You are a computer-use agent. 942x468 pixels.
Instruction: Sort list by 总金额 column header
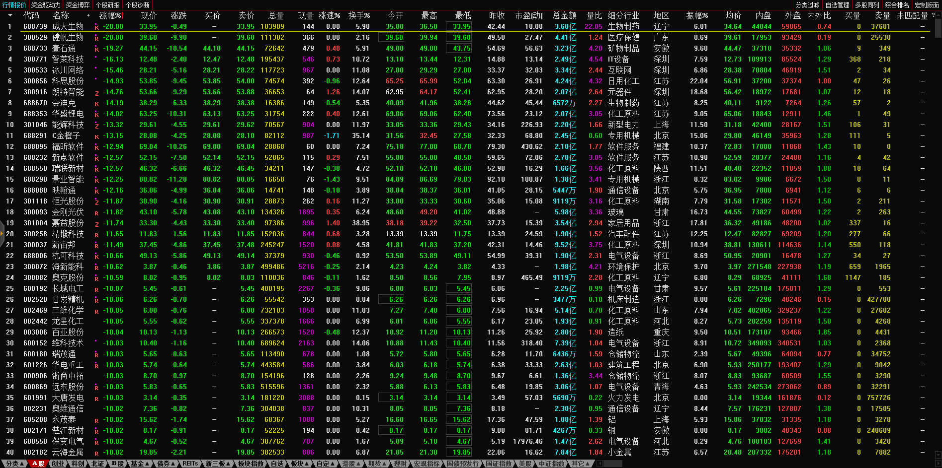click(x=564, y=16)
